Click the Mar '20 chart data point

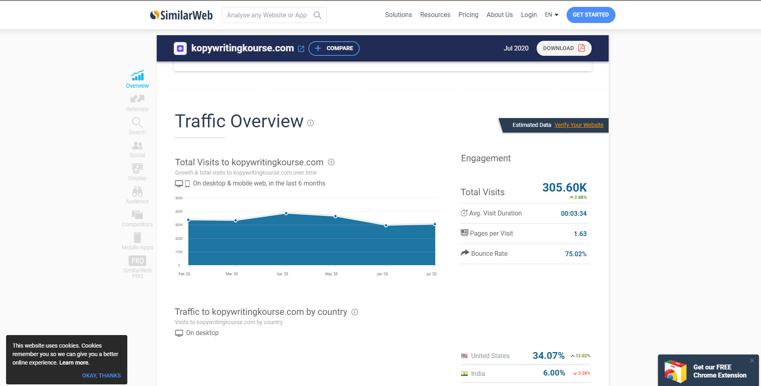tap(236, 221)
